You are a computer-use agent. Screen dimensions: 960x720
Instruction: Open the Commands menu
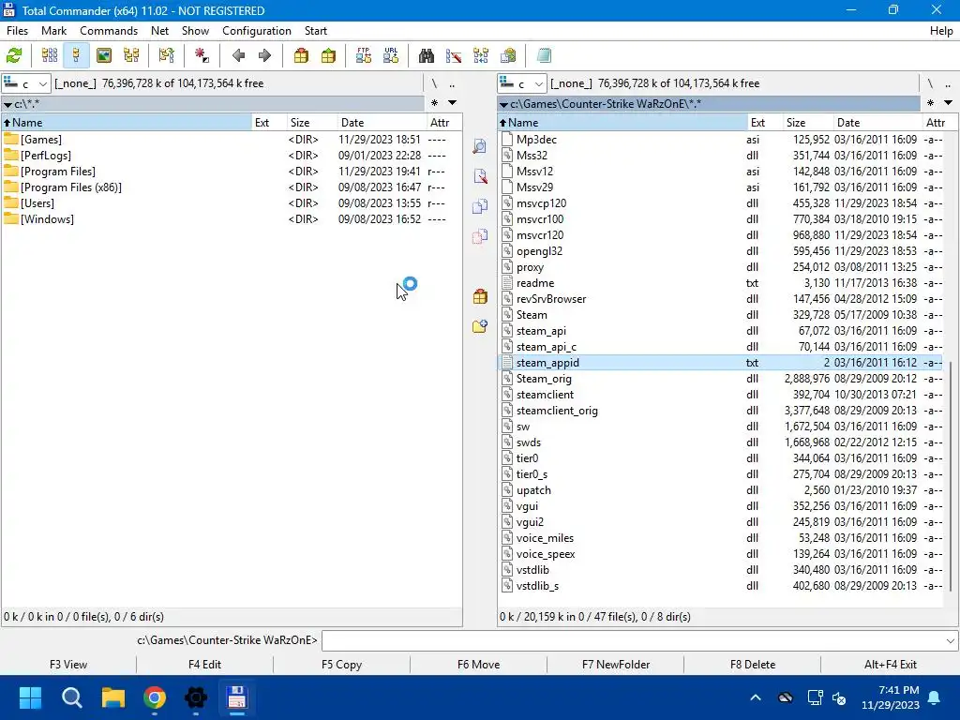click(x=109, y=31)
